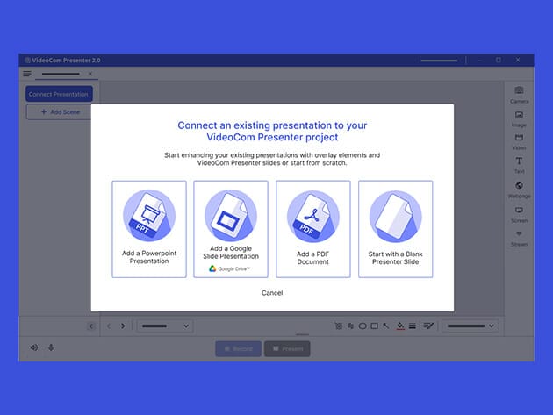Select the ellipse shape tool
The height and width of the screenshot is (415, 553).
(363, 326)
